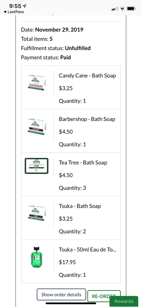Open the green Tsuka cologne bottle image
The width and height of the screenshot is (142, 307).
[37, 257]
